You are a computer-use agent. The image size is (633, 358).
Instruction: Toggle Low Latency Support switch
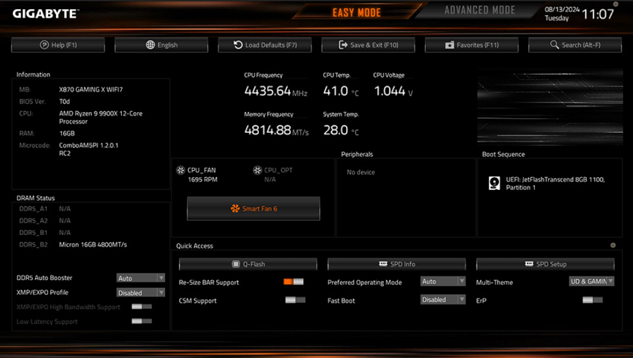142,321
